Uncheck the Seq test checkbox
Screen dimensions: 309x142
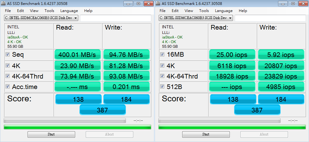[8, 55]
